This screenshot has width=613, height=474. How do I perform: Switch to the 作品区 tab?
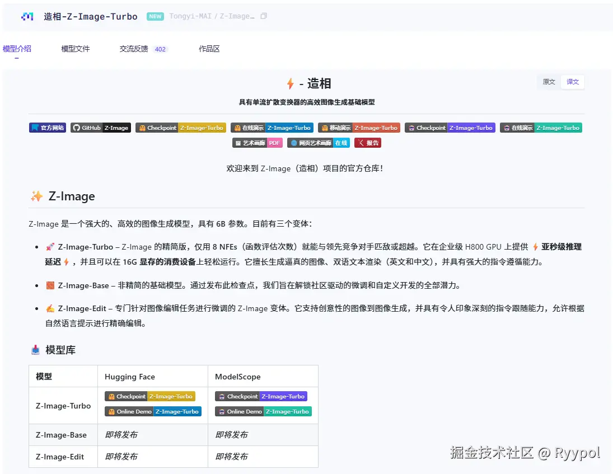209,49
